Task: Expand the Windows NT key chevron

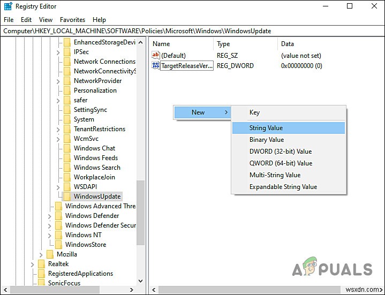Action: click(x=50, y=236)
